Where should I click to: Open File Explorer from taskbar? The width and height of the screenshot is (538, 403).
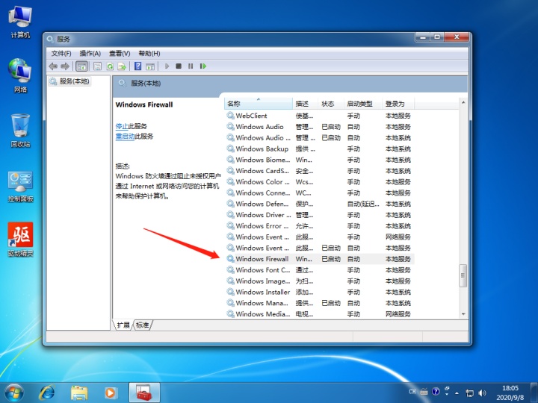(x=79, y=393)
